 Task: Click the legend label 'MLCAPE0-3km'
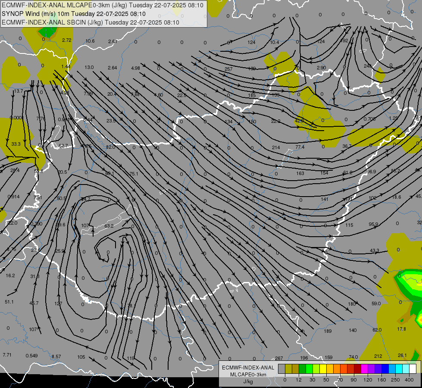248,375
